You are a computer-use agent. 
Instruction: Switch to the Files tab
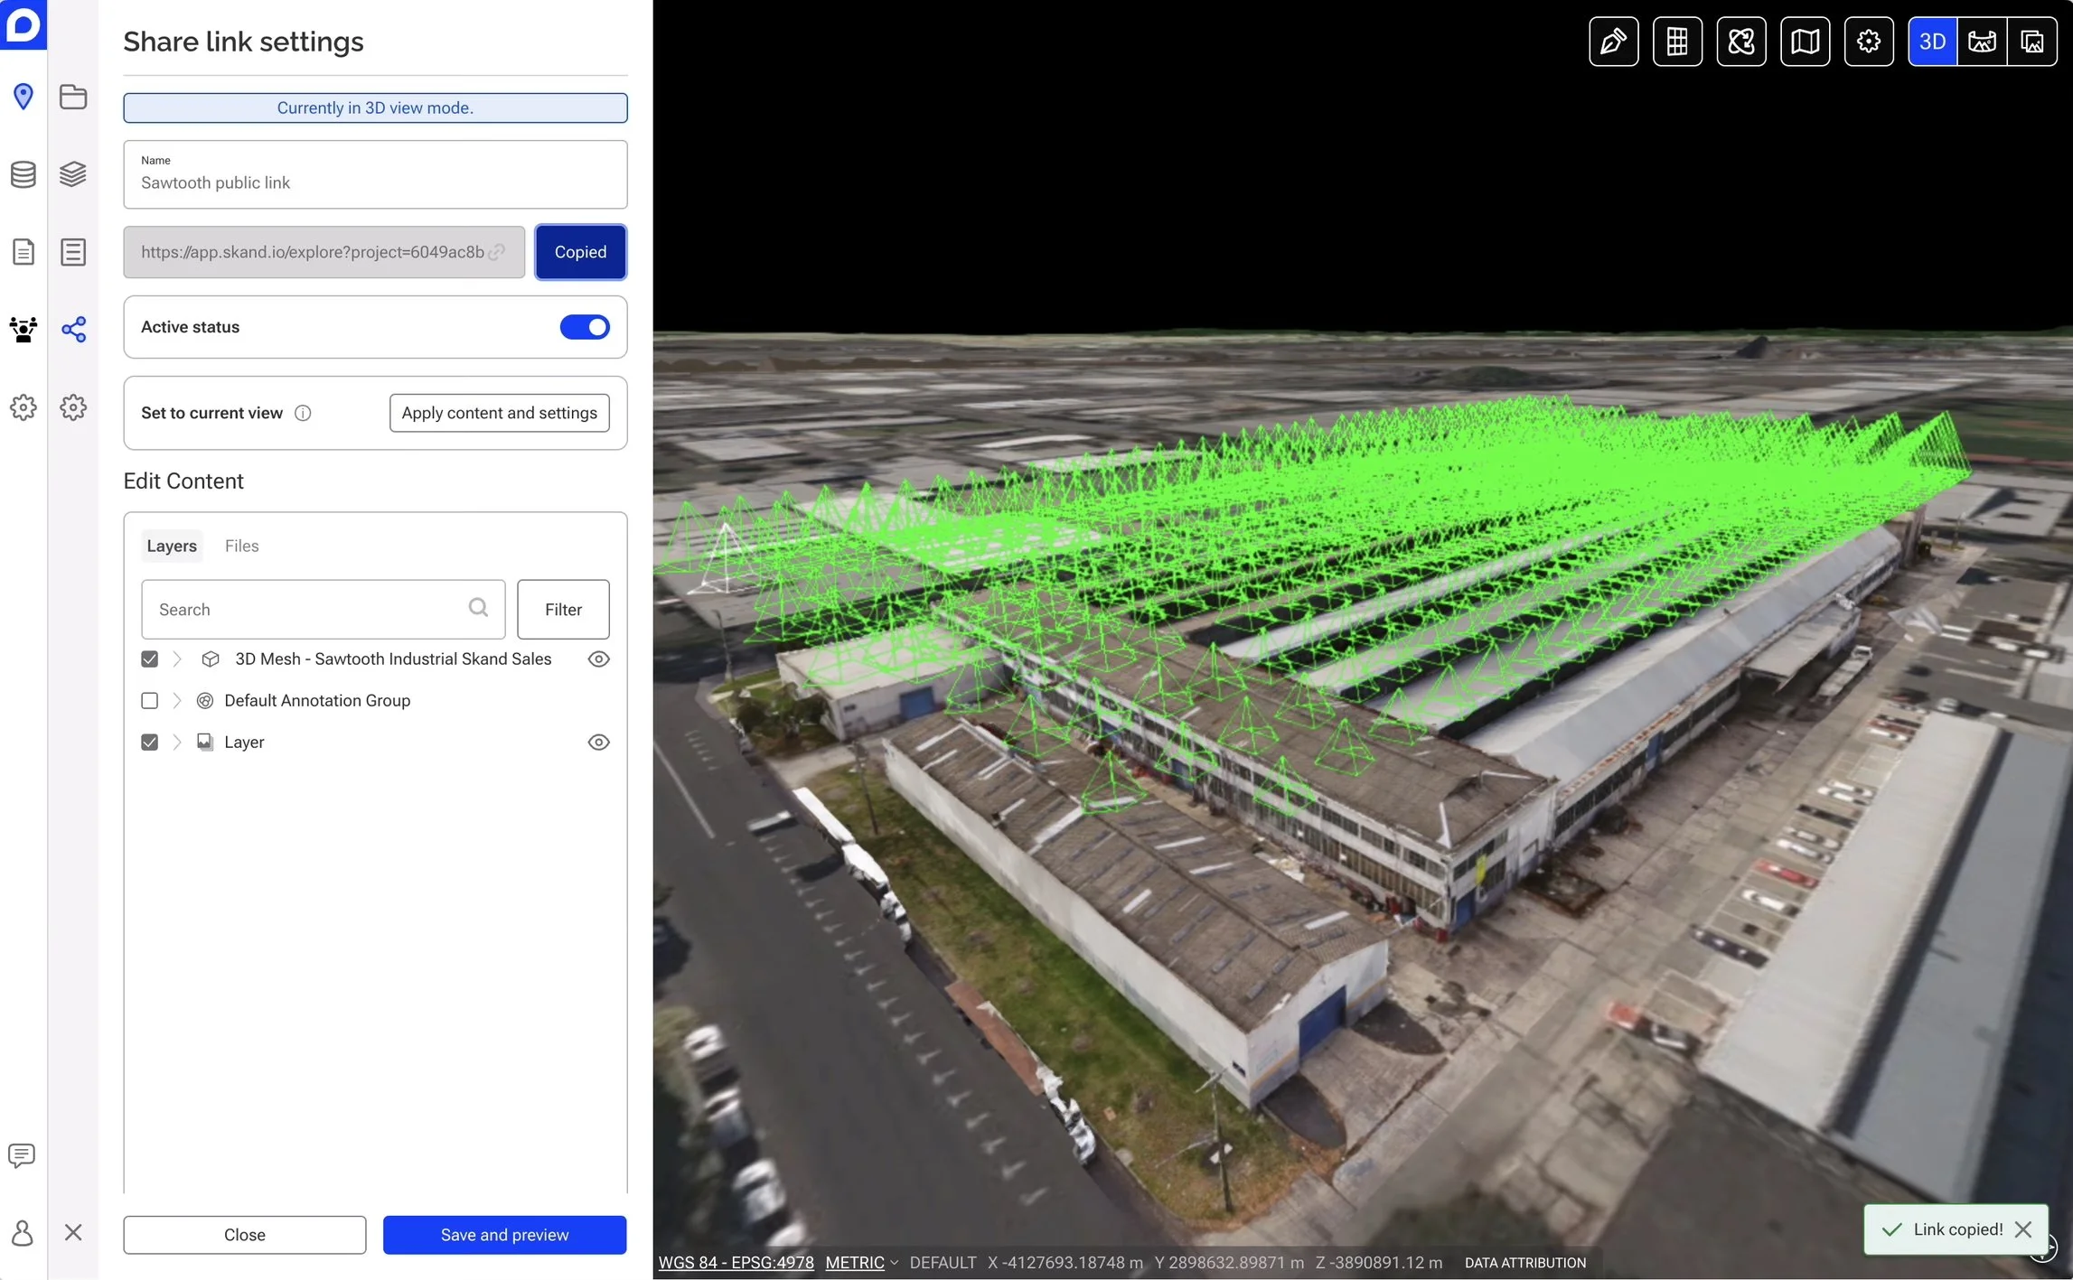coord(241,546)
